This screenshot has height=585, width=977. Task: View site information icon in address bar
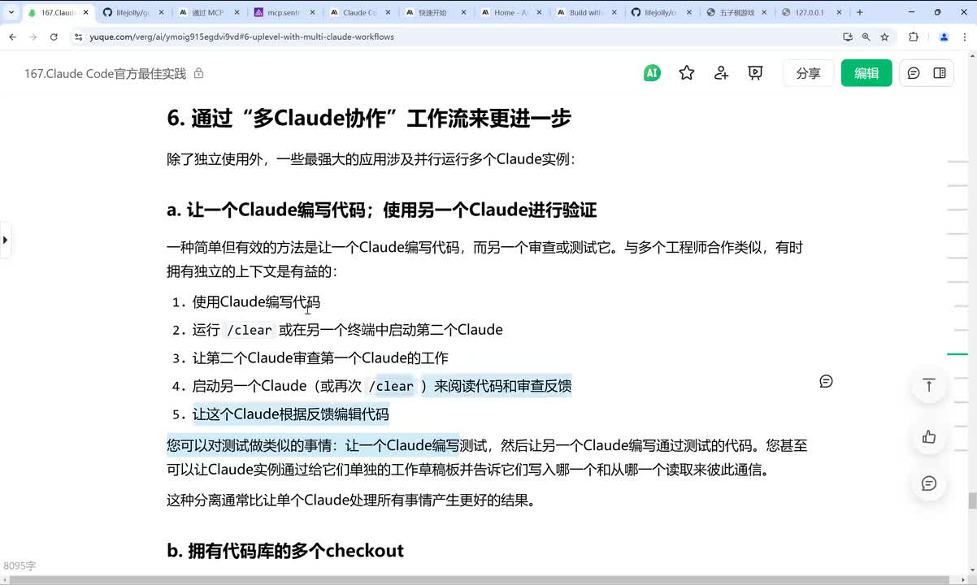pyautogui.click(x=78, y=37)
